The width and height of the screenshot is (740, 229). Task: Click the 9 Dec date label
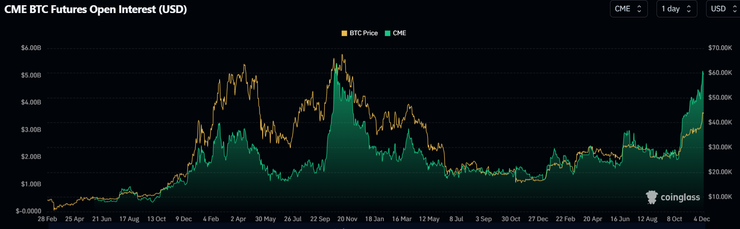(x=184, y=219)
